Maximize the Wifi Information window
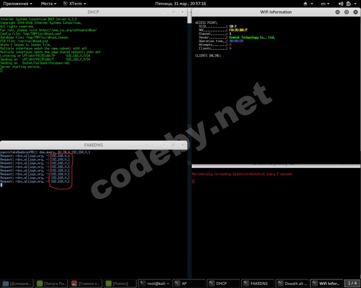 pyautogui.click(x=347, y=12)
